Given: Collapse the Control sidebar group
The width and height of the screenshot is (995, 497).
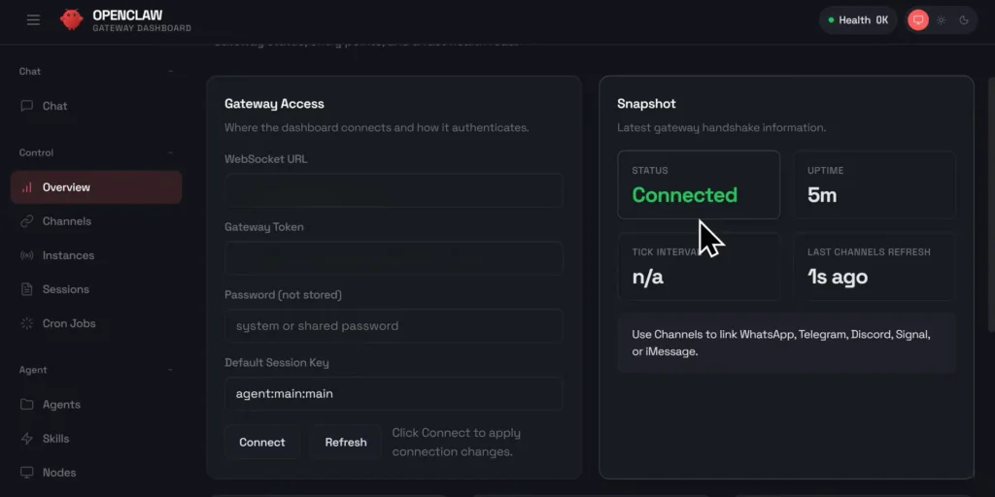Looking at the screenshot, I should (171, 153).
